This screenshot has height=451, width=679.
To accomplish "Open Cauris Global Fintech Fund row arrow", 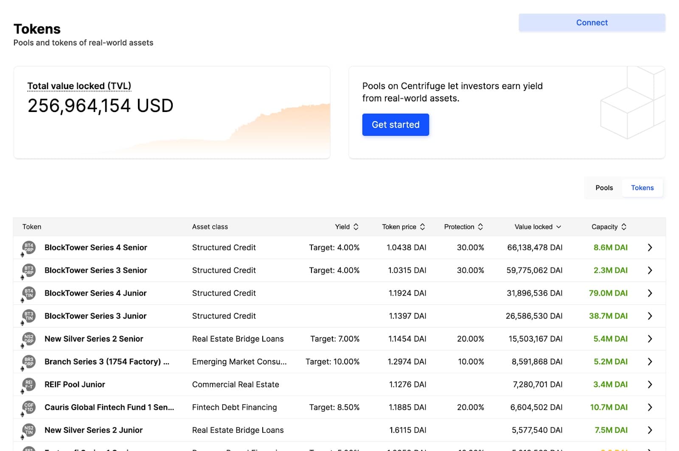I will (650, 407).
